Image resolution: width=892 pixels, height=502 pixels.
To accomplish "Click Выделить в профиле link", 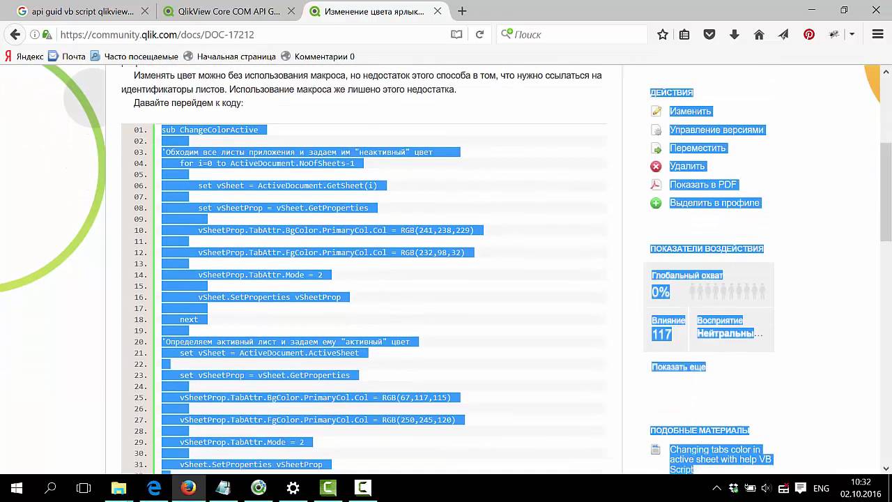I will [714, 203].
